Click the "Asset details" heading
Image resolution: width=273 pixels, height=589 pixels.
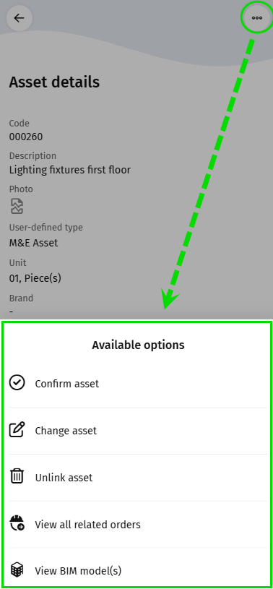pyautogui.click(x=54, y=82)
